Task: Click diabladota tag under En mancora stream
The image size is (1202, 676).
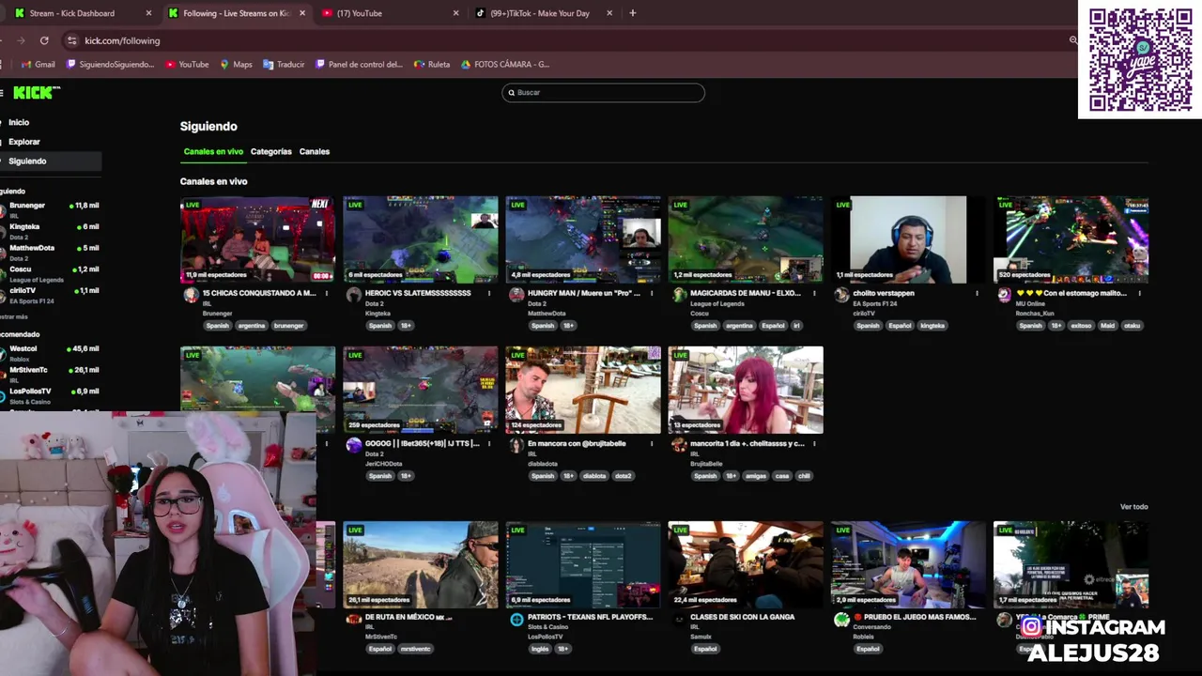Action: point(594,476)
